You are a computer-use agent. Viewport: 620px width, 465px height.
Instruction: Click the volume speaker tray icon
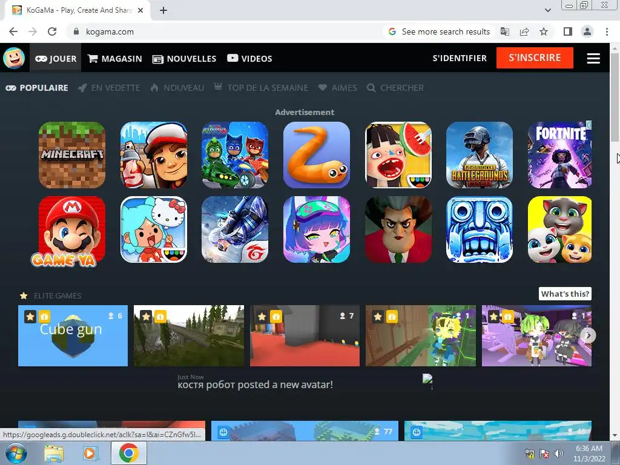558,453
